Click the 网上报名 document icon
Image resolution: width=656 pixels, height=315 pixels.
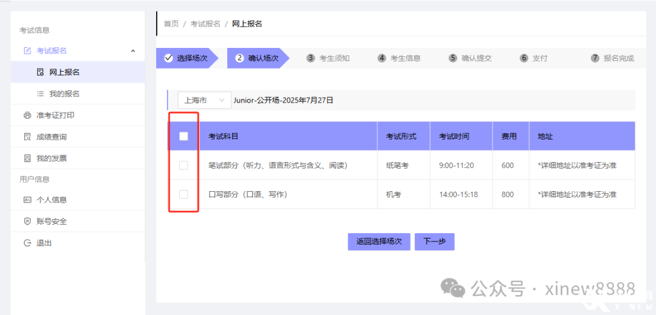point(40,72)
